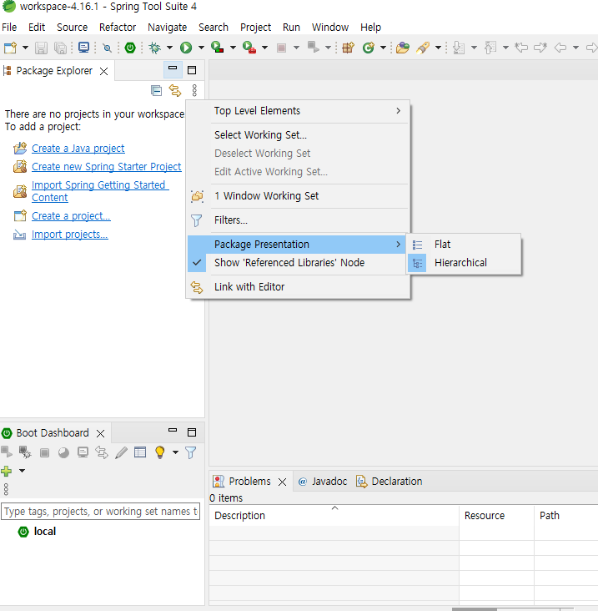598x611 pixels.
Task: Click the Save toolbar icon
Action: [41, 48]
